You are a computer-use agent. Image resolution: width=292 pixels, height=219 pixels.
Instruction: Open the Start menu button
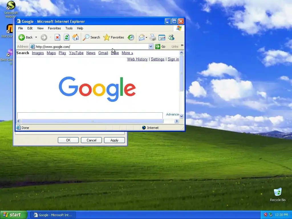pos(13,215)
